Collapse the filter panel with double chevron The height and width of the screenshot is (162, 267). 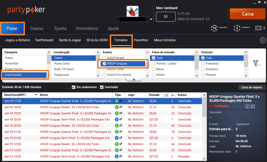point(134,80)
